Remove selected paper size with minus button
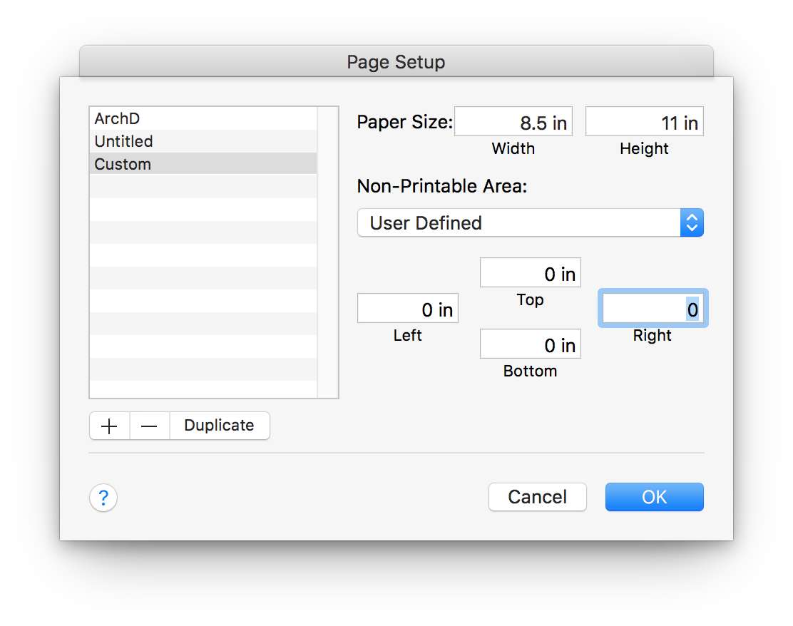Image resolution: width=793 pixels, height=626 pixels. coord(149,426)
